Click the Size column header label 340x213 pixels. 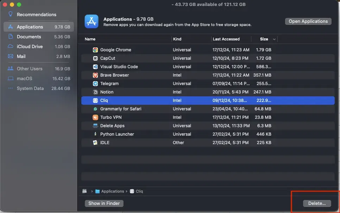pos(264,39)
